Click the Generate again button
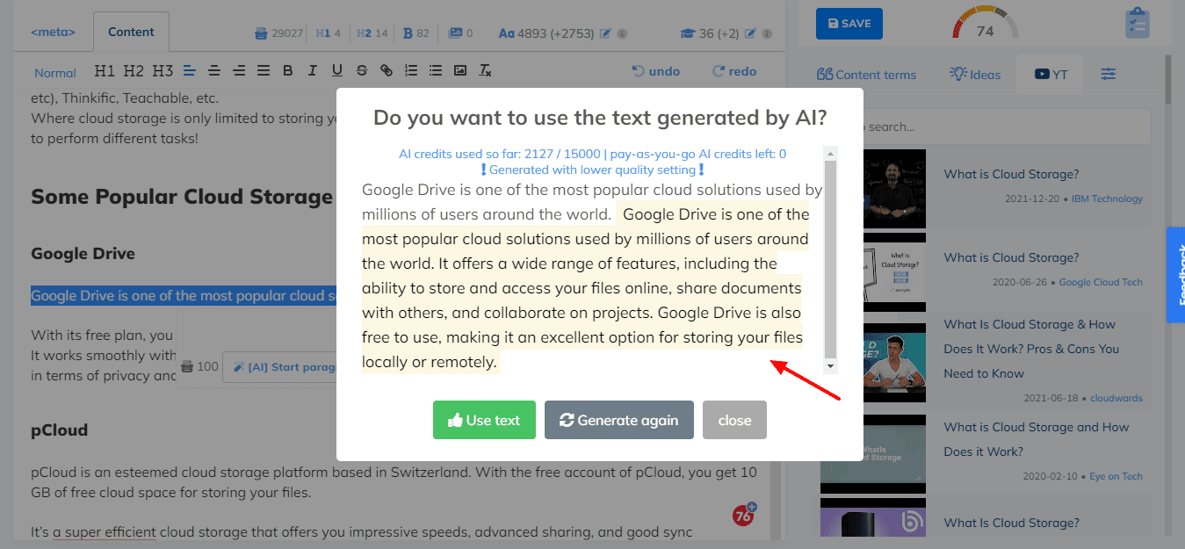The height and width of the screenshot is (549, 1185). pos(619,420)
